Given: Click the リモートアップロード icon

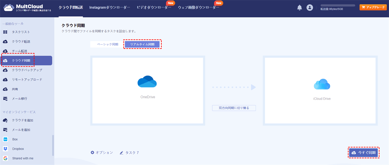Looking at the screenshot, I should click(5, 80).
